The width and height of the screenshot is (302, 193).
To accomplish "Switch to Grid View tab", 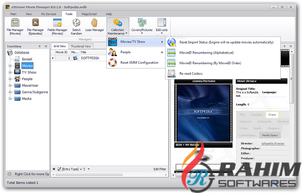I will [x=60, y=46].
